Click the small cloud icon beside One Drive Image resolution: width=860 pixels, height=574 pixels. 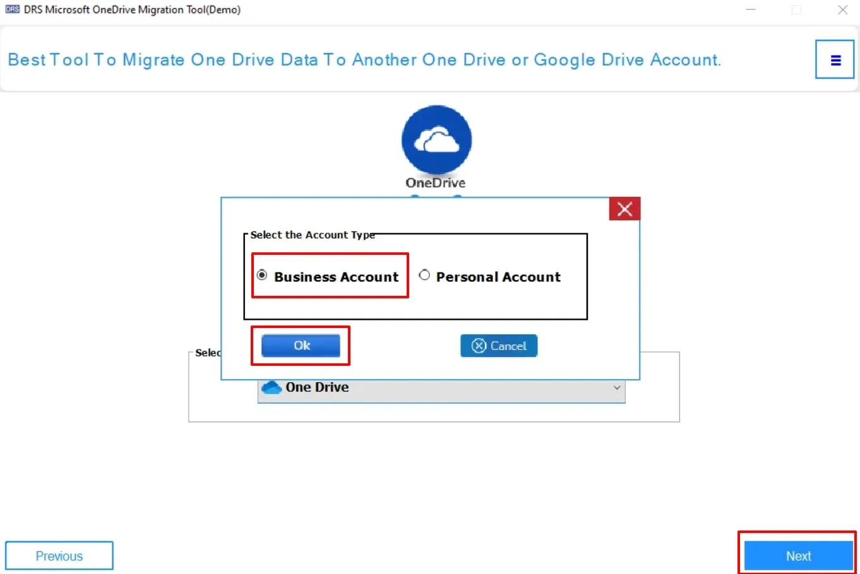(x=272, y=387)
